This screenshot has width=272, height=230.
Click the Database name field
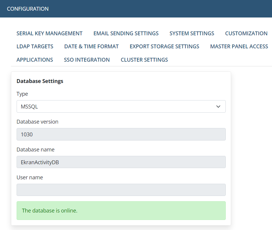[x=121, y=162]
